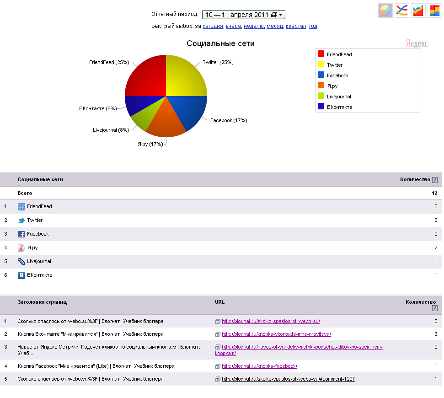Choose quick period 'год'
Viewport: 444px width, 398px height.
point(313,26)
